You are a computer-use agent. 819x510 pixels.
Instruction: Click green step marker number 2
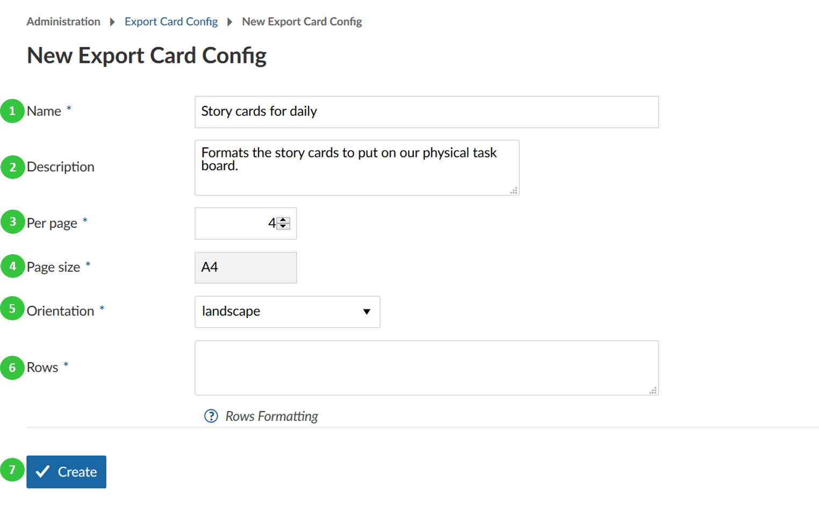click(x=12, y=167)
